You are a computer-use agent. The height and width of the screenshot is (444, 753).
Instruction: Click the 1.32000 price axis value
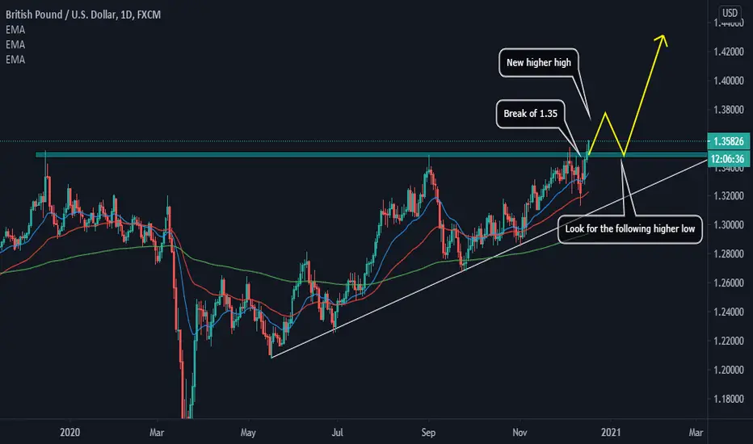tap(729, 196)
